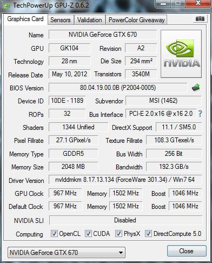Click the BIOS Version field
The image size is (212, 263).
point(118,88)
